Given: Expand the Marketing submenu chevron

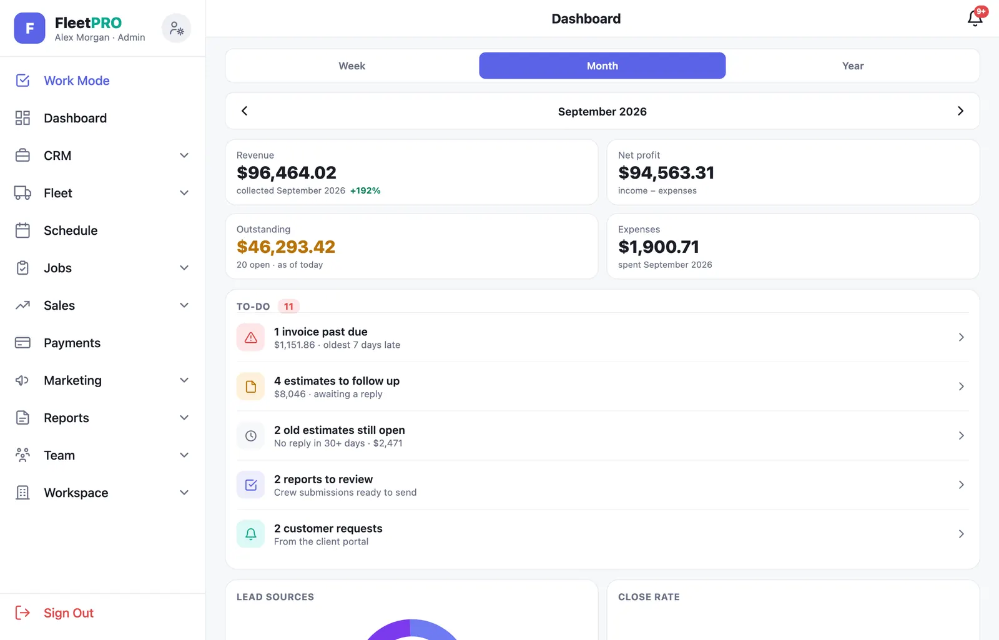Looking at the screenshot, I should pos(184,380).
